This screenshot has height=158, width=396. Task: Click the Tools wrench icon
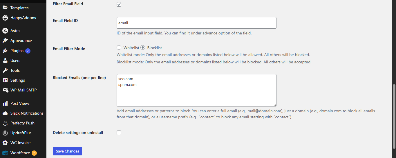pos(5,70)
